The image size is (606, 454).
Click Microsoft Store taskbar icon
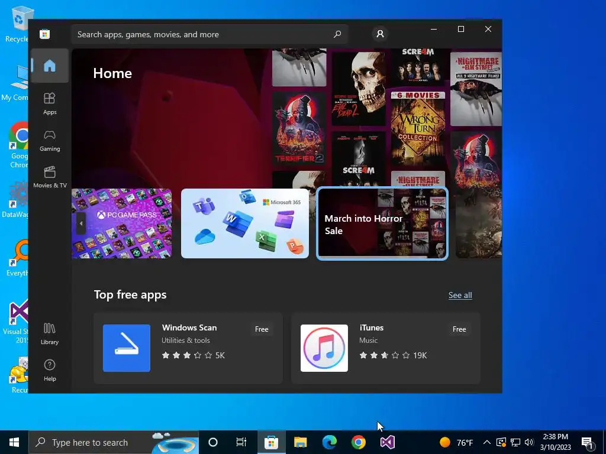[x=271, y=442]
